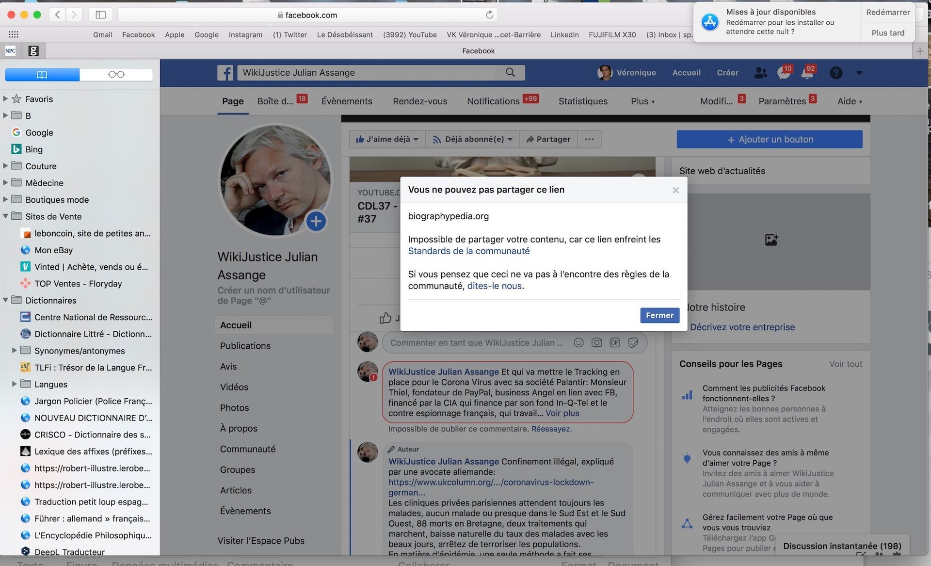Image resolution: width=931 pixels, height=566 pixels.
Task: Click camera icon to attach photo
Action: click(596, 342)
